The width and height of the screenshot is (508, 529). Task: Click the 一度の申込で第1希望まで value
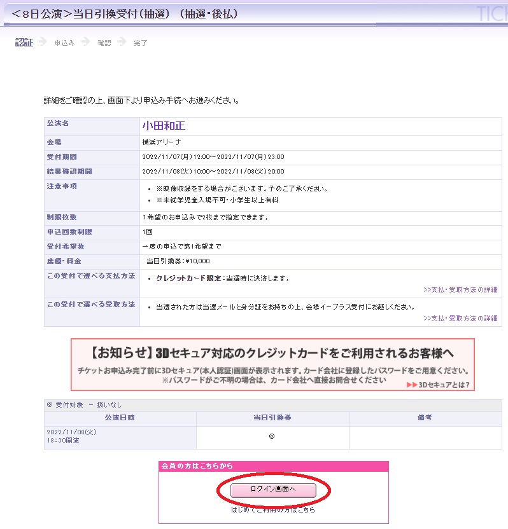pos(181,247)
